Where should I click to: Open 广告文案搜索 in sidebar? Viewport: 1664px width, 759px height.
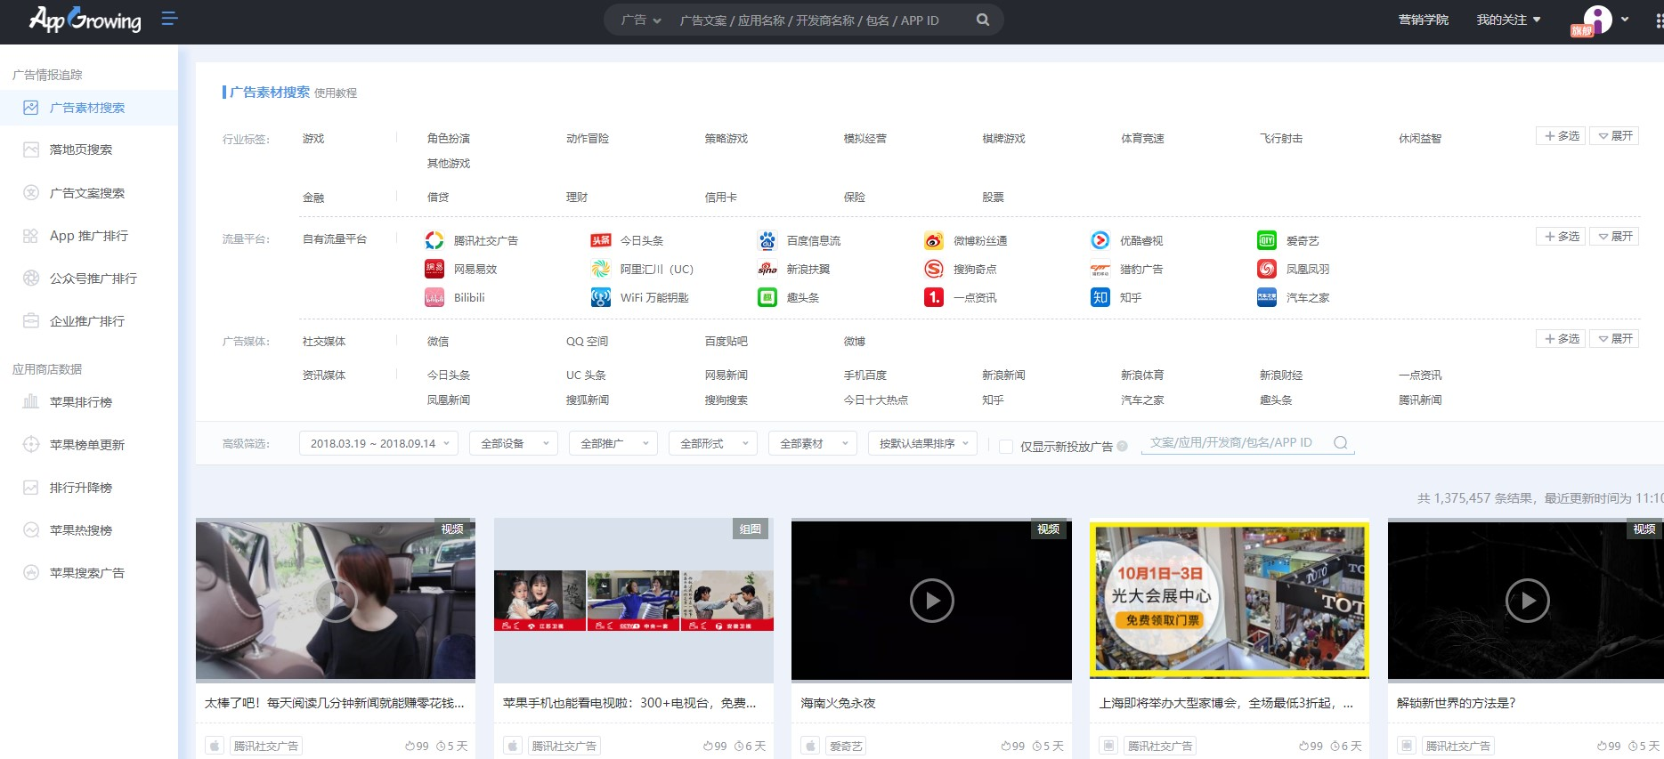point(89,193)
